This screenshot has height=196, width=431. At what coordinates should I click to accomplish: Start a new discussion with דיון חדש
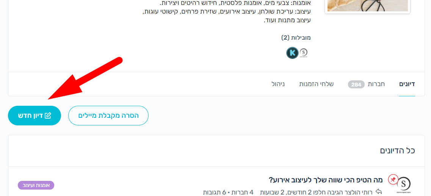(34, 116)
